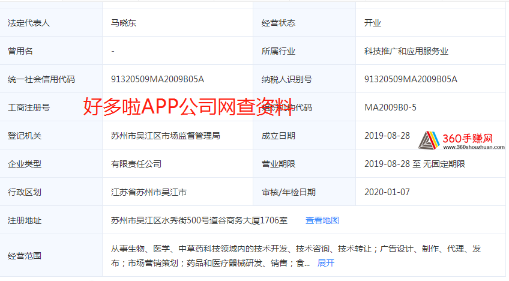Select 苏州市吴江区市场监督管理局 authority text

pyautogui.click(x=166, y=136)
